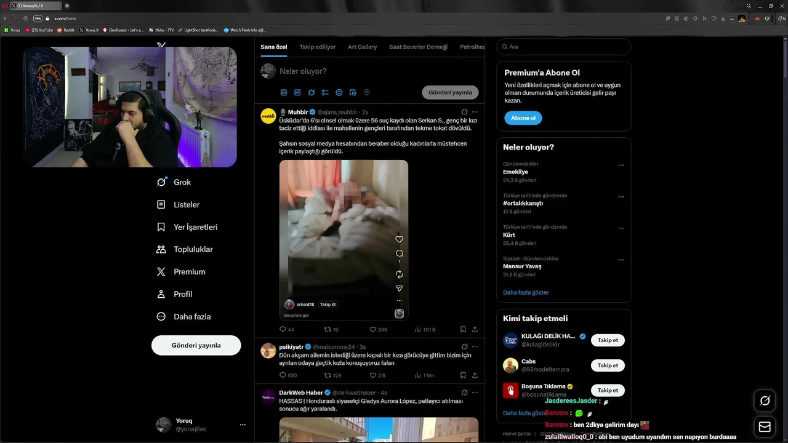Image resolution: width=788 pixels, height=443 pixels.
Task: Click Daha fazla göster under trends
Action: pos(526,292)
